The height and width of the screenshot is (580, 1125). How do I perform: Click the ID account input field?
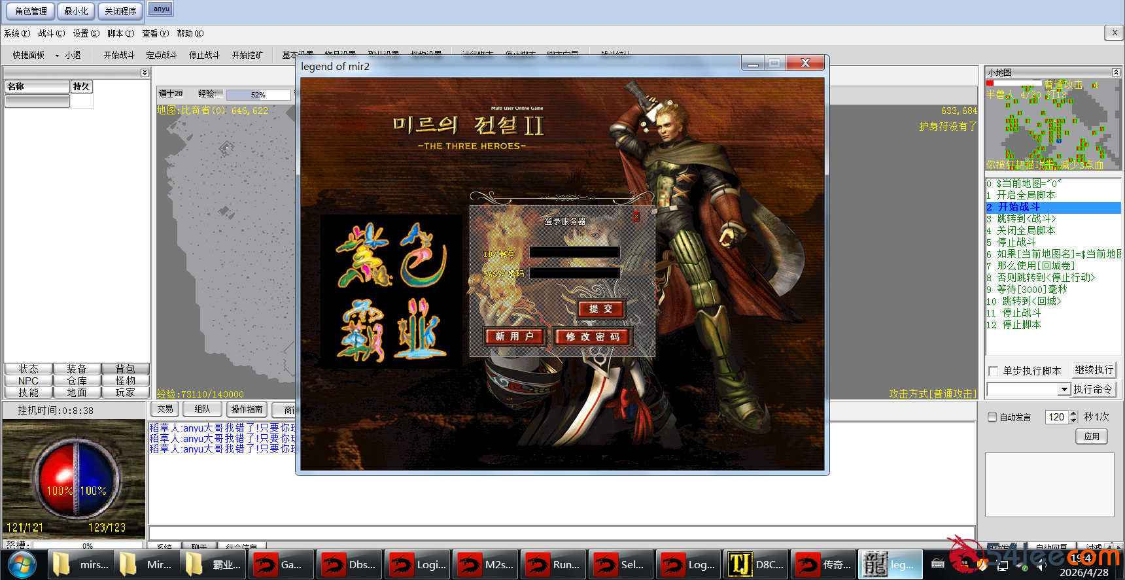pyautogui.click(x=574, y=252)
